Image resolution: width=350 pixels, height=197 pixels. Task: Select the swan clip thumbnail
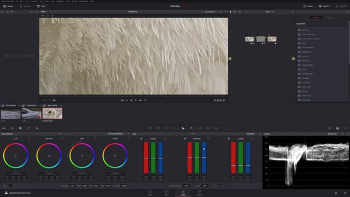[x=52, y=113]
